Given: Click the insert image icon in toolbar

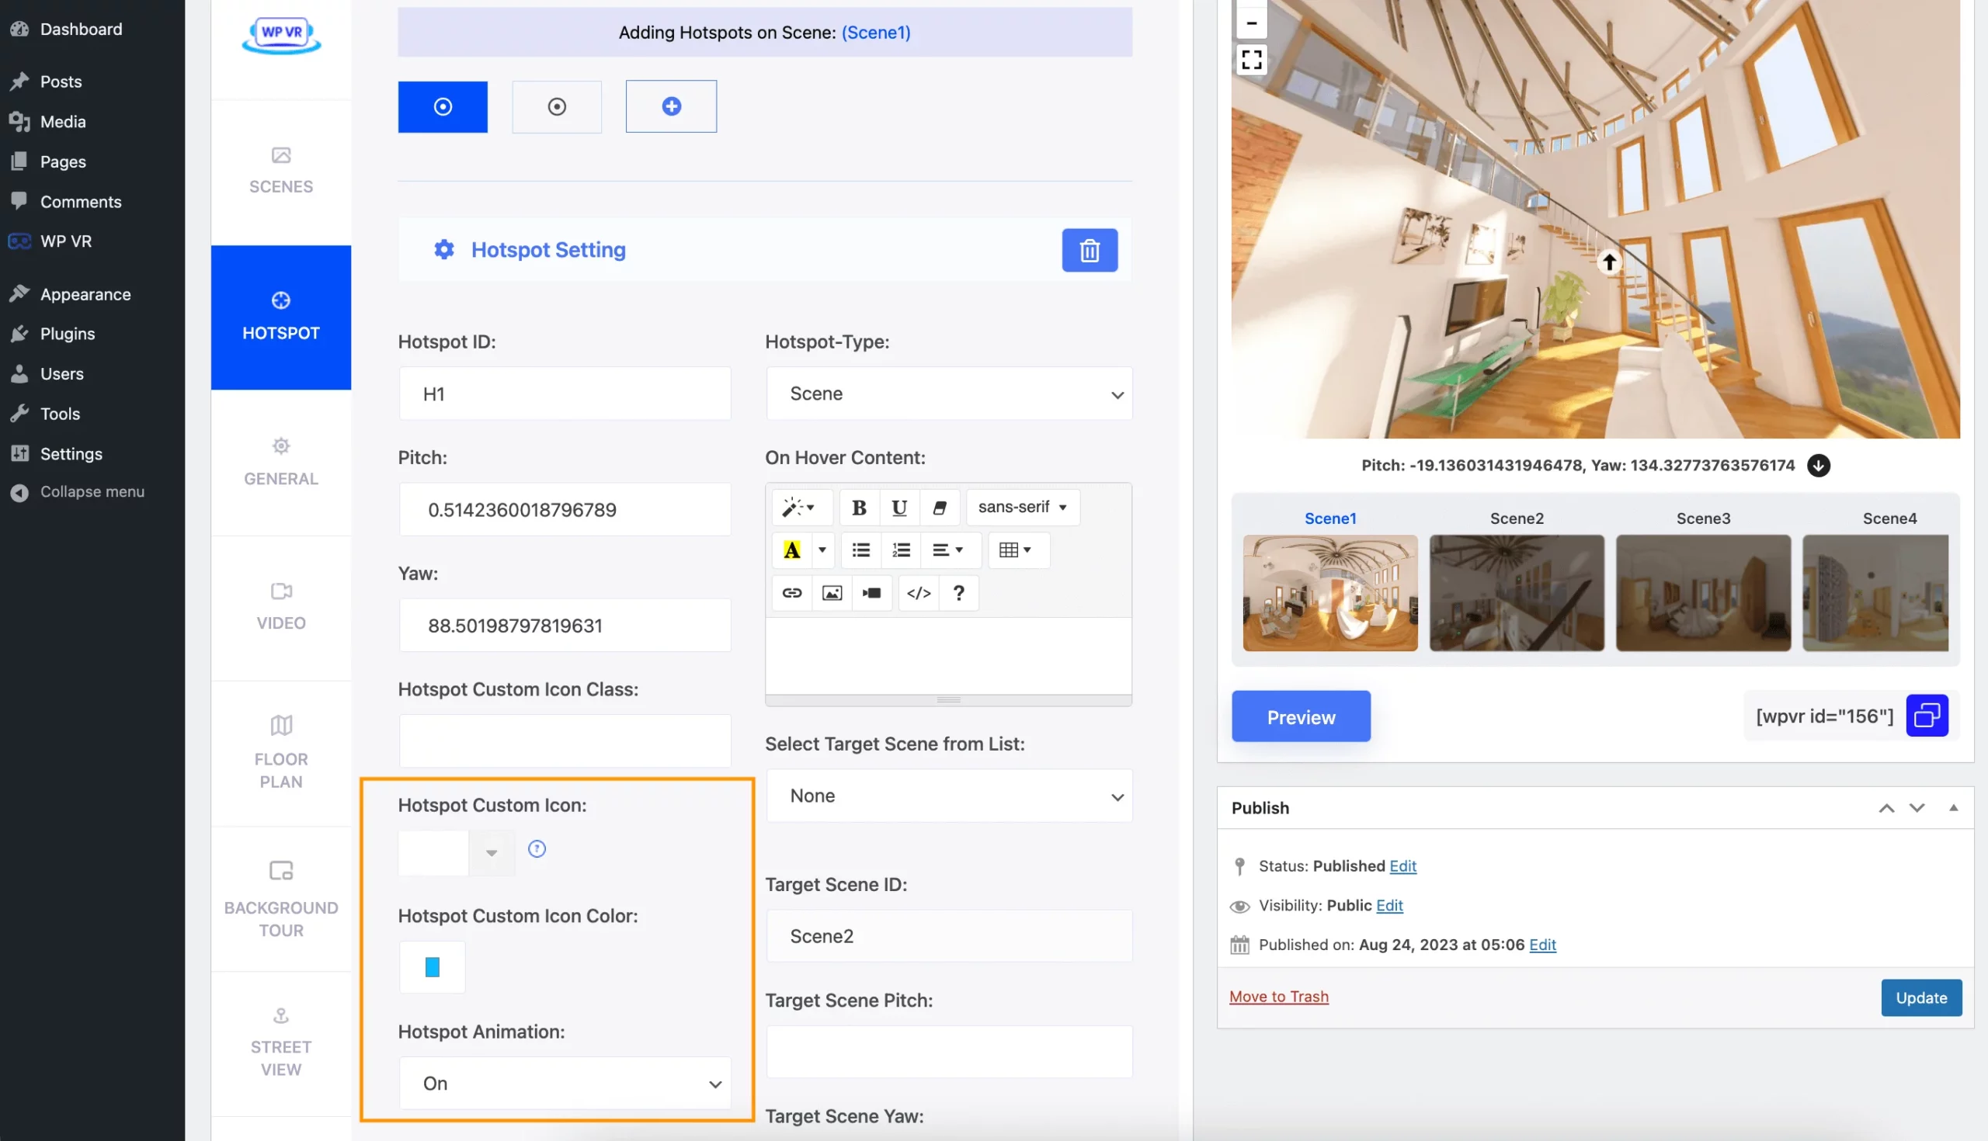Looking at the screenshot, I should point(832,592).
